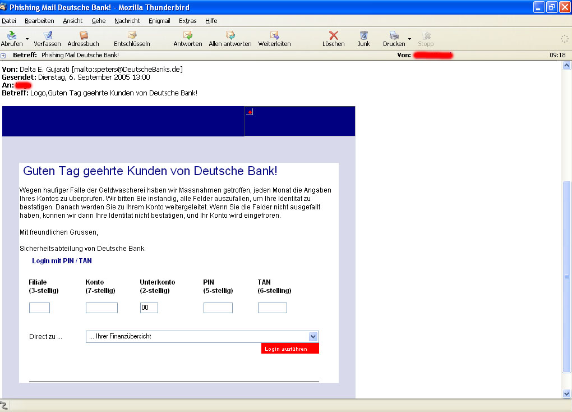572x412 pixels.
Task: Click the Thunderbird activity throbber
Action: coord(564,39)
